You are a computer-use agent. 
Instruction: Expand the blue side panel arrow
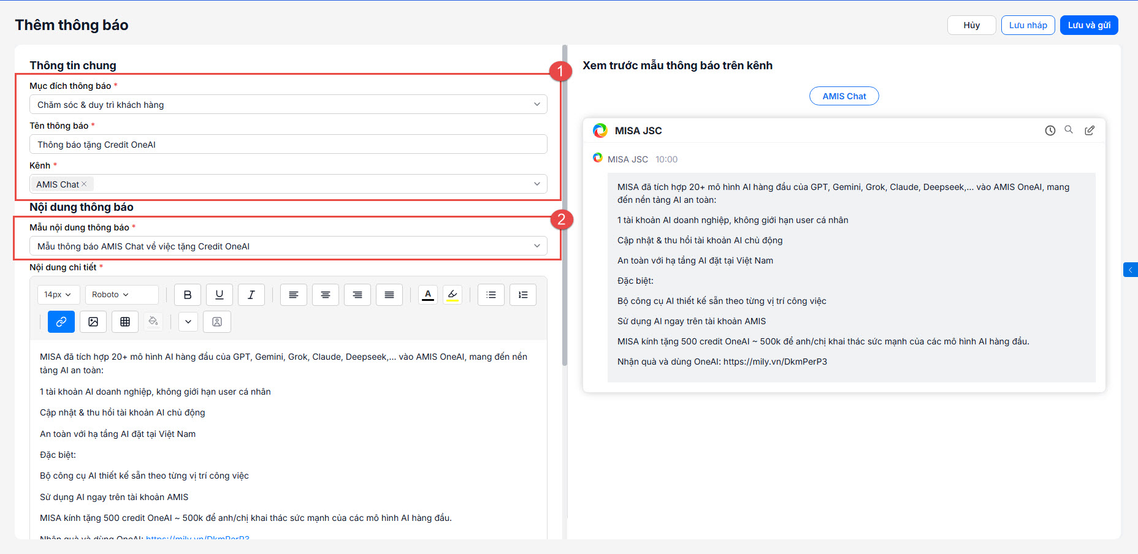tap(1131, 270)
